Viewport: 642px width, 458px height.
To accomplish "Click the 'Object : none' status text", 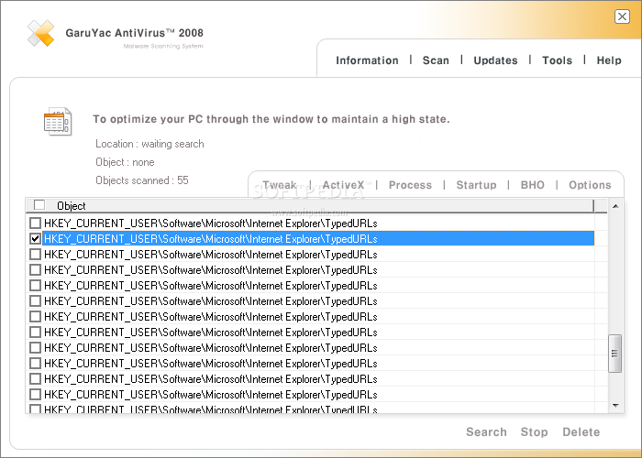I will point(125,162).
